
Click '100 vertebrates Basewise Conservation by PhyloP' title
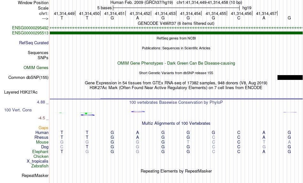pos(176,102)
